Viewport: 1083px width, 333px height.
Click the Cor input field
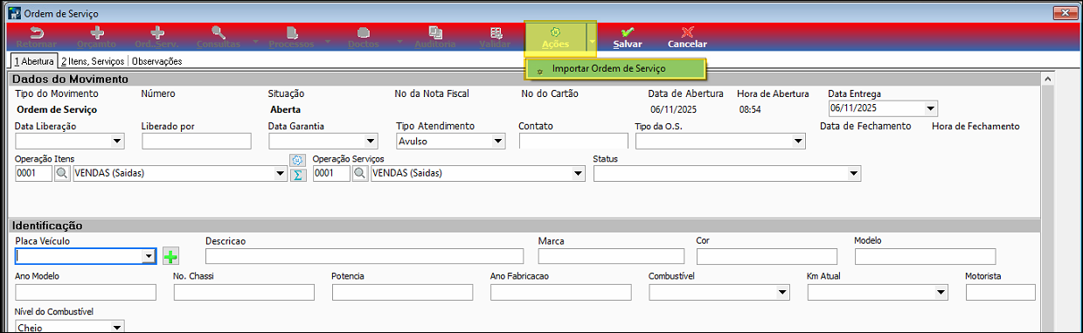[x=767, y=256]
